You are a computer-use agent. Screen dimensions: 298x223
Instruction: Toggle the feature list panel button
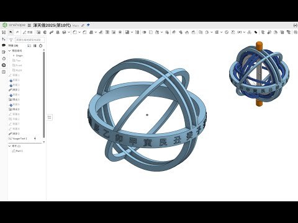(x=49, y=117)
